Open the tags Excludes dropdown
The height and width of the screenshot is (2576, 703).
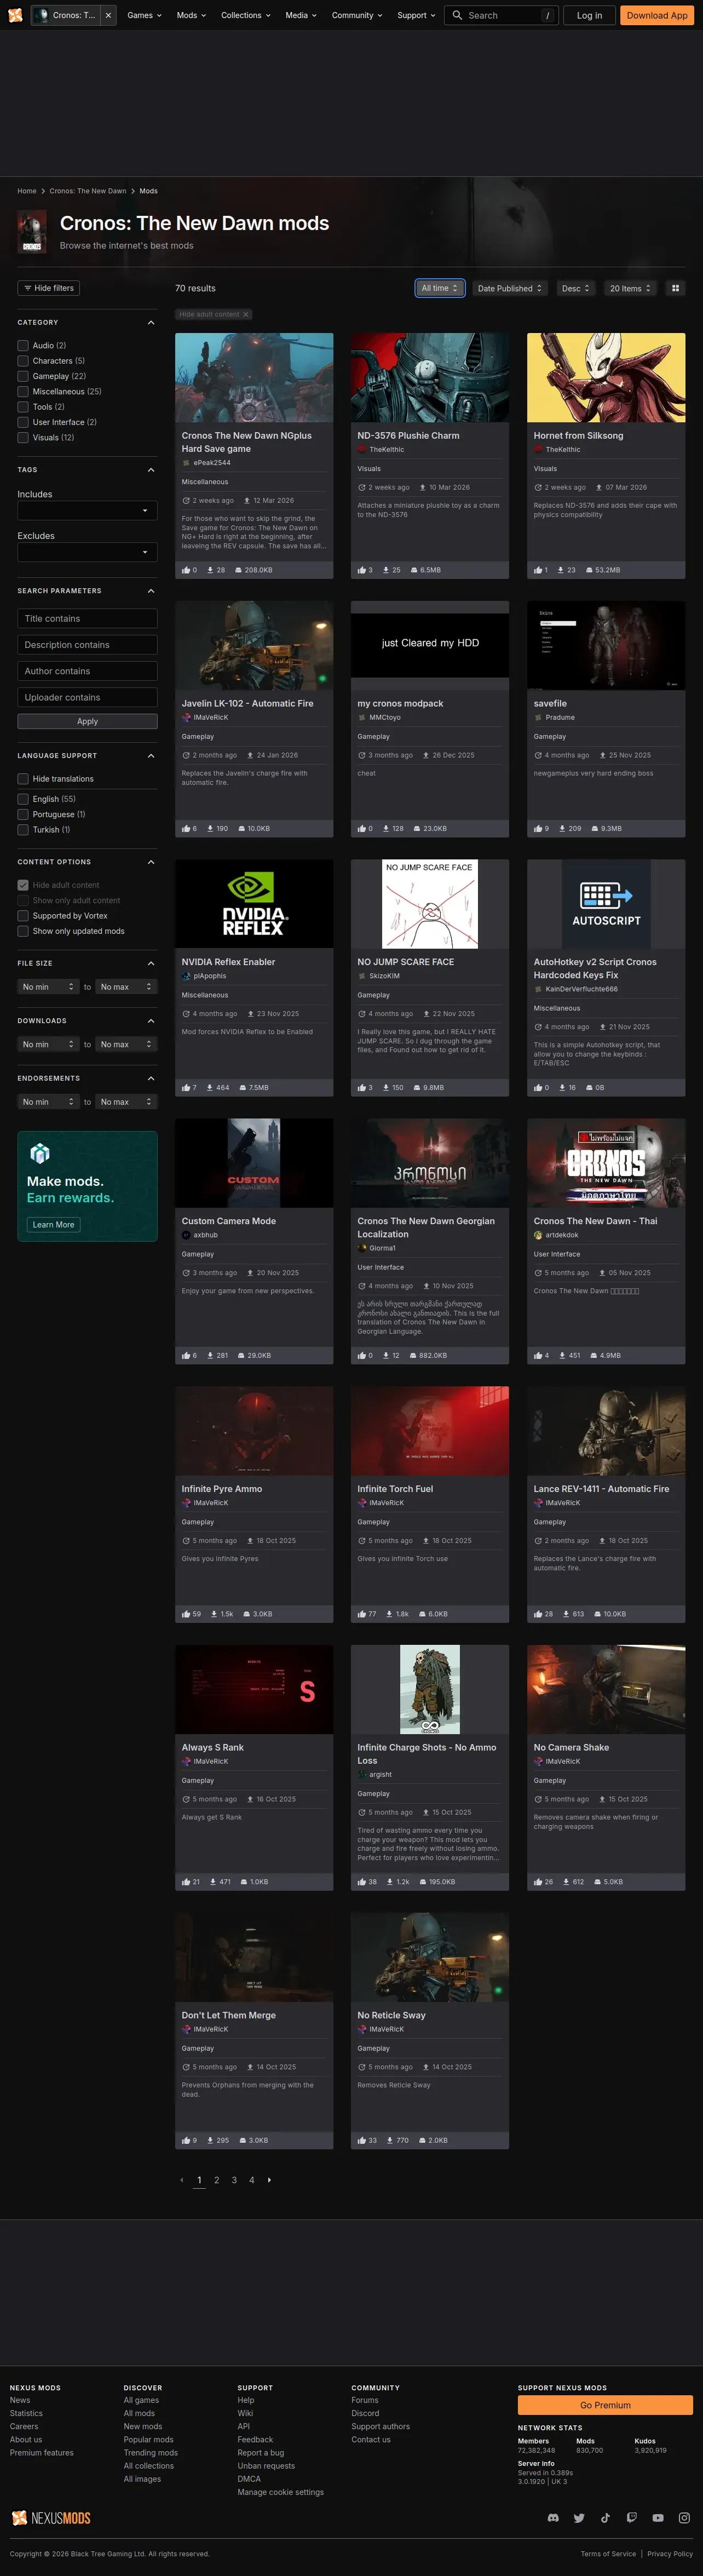pyautogui.click(x=87, y=552)
